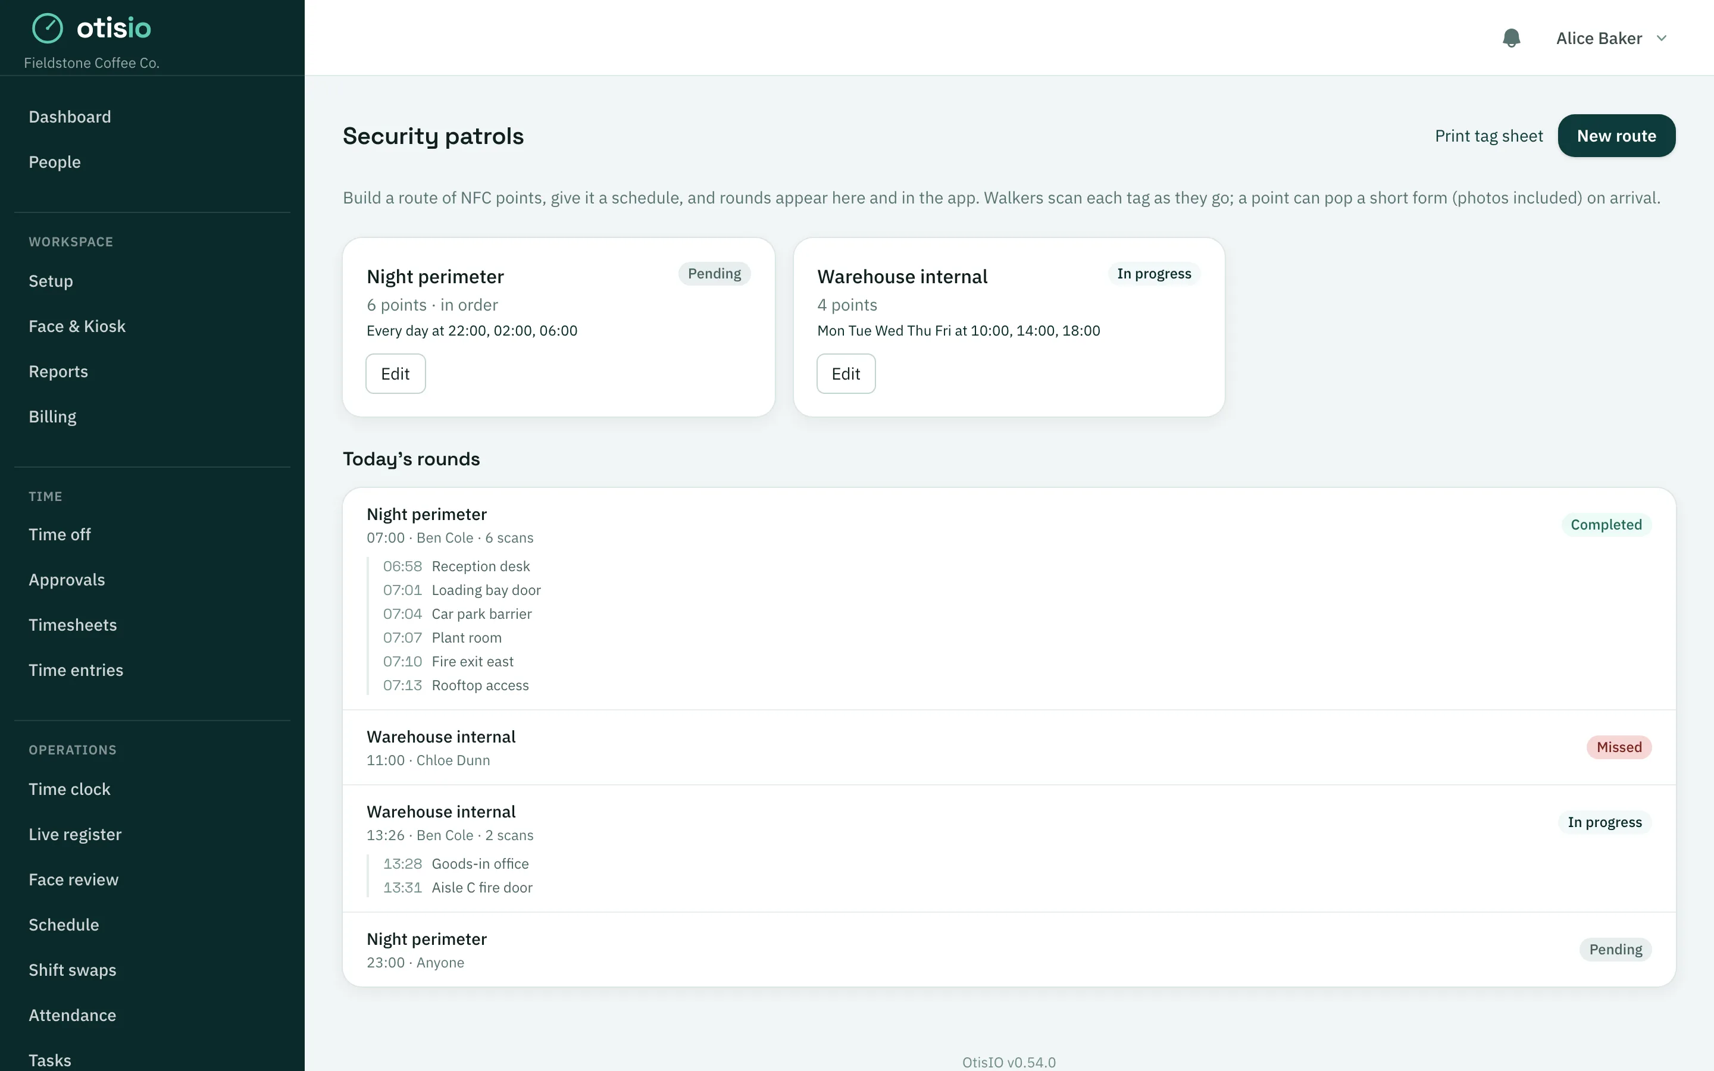Click Print tag sheet link
1714x1071 pixels.
pyautogui.click(x=1489, y=136)
